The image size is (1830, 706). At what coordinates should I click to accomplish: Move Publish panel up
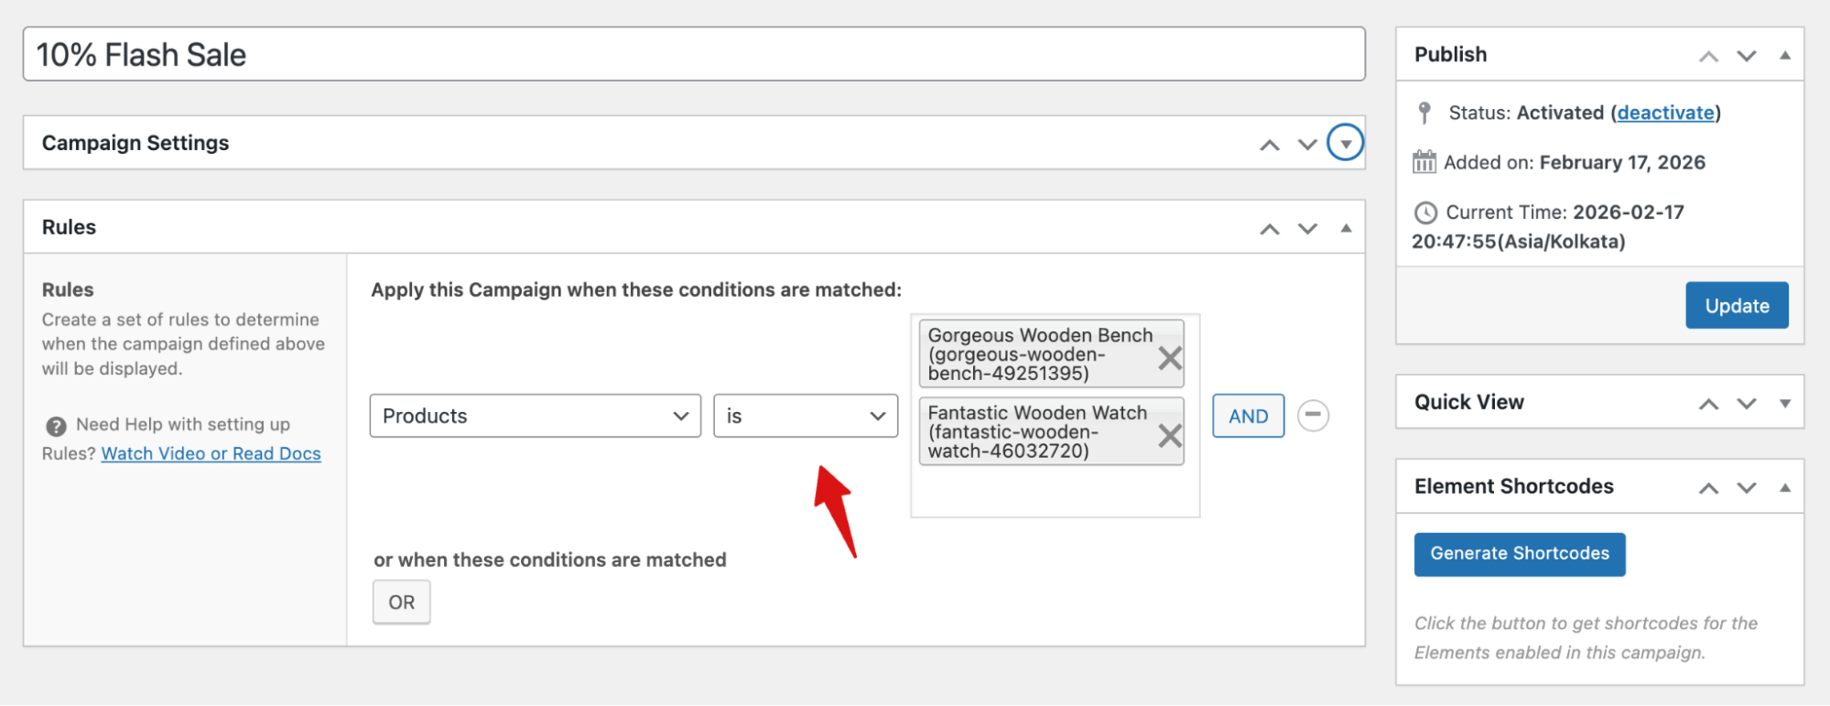tap(1708, 57)
